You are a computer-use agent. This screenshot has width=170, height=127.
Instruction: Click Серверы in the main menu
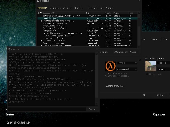(x=159, y=114)
